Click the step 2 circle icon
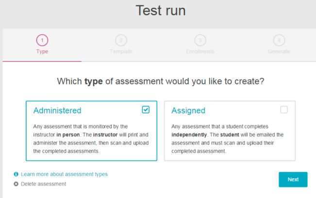 coord(121,40)
